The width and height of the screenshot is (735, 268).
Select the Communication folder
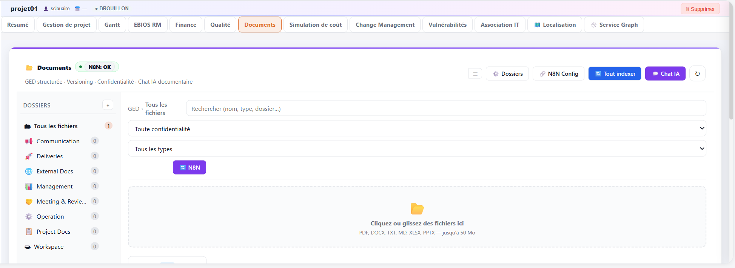(58, 141)
